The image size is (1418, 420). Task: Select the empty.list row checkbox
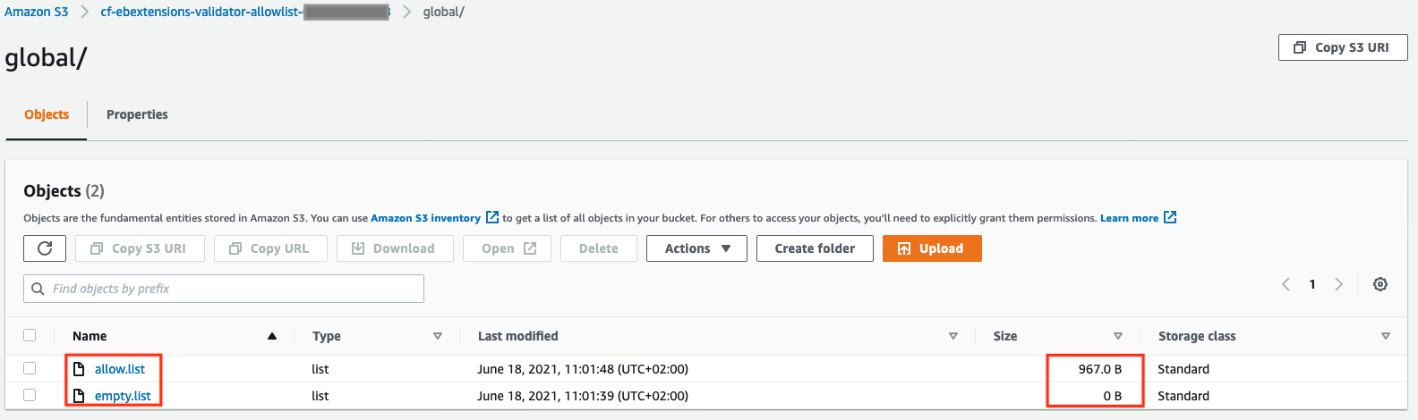[30, 395]
